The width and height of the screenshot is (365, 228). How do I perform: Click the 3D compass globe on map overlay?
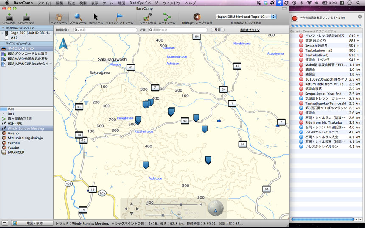tap(215, 208)
